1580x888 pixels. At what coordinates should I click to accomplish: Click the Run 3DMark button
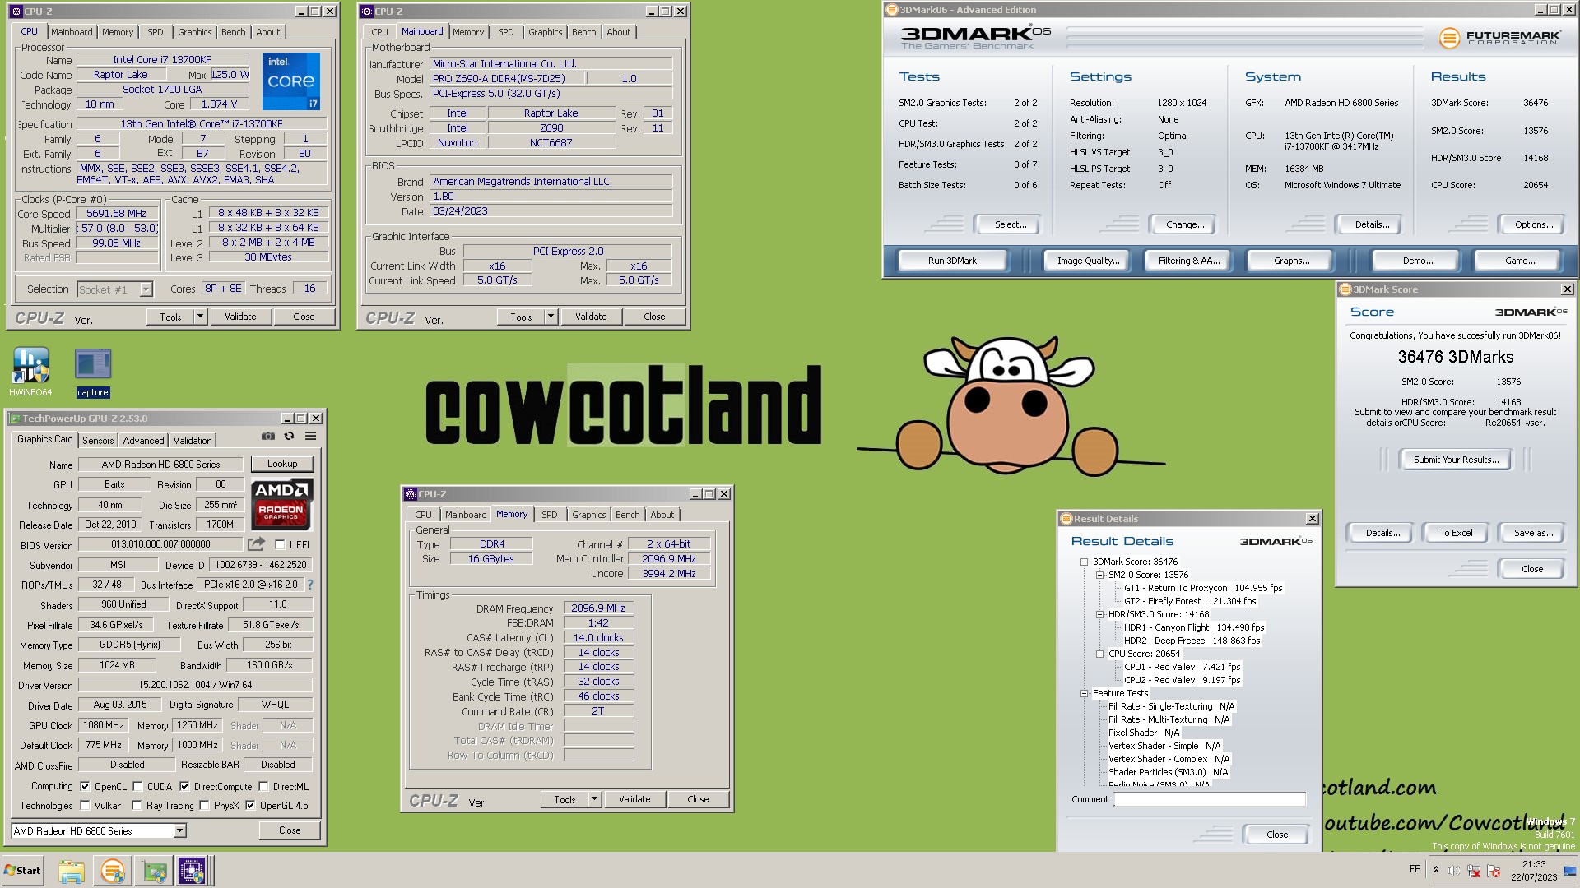[x=952, y=261]
